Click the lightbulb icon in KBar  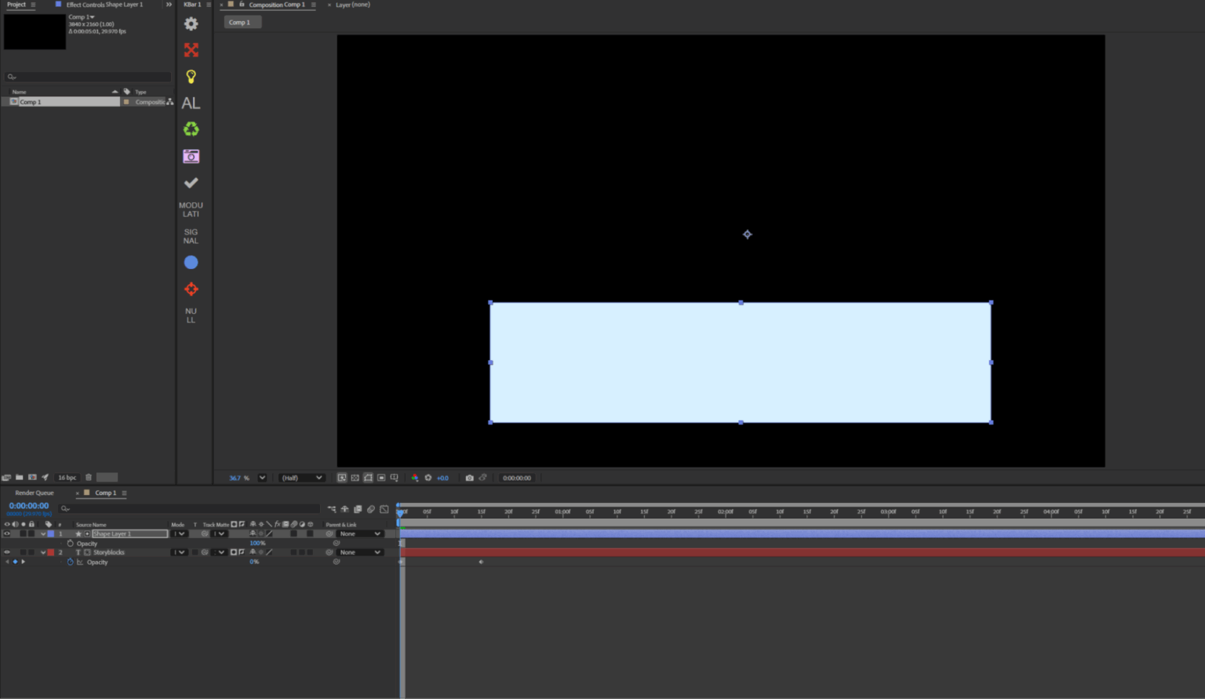(191, 76)
